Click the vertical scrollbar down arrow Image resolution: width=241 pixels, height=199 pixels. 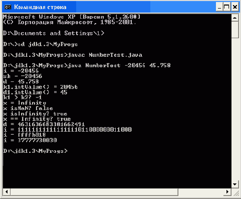click(x=235, y=184)
